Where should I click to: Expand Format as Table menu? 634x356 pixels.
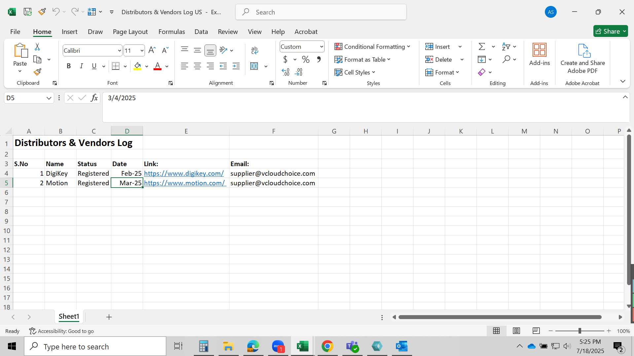(363, 59)
